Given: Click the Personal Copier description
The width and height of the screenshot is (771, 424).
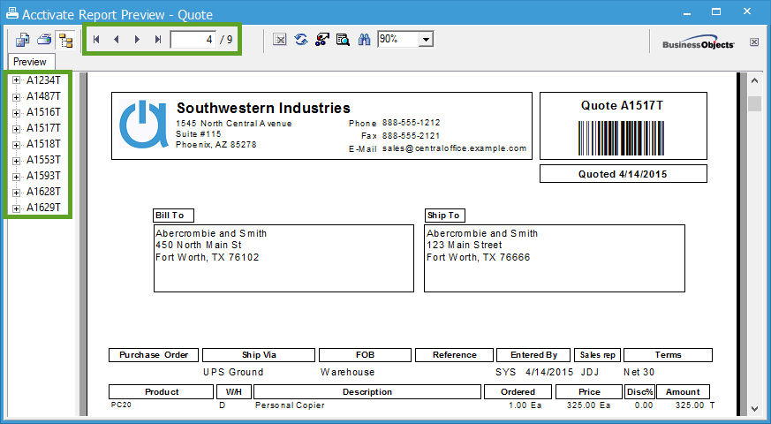Looking at the screenshot, I should pos(290,405).
